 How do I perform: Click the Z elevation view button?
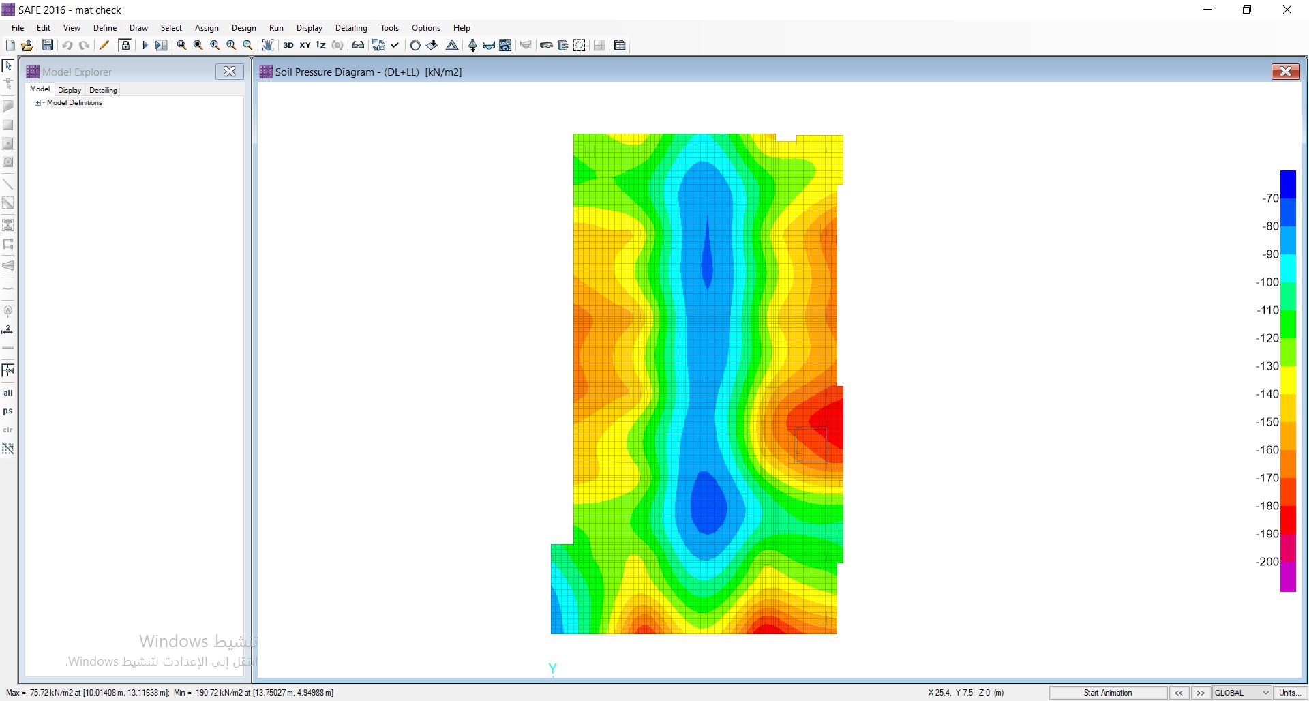click(320, 45)
